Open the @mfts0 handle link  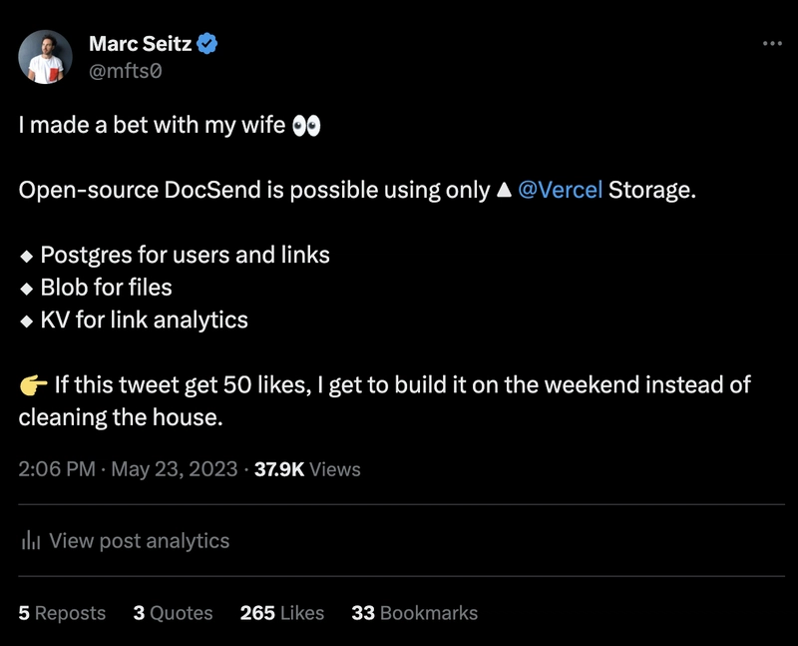coord(126,70)
